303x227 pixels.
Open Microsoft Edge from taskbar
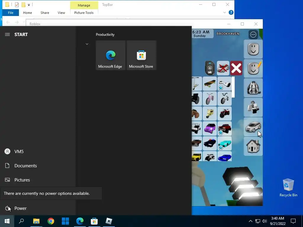point(80,221)
